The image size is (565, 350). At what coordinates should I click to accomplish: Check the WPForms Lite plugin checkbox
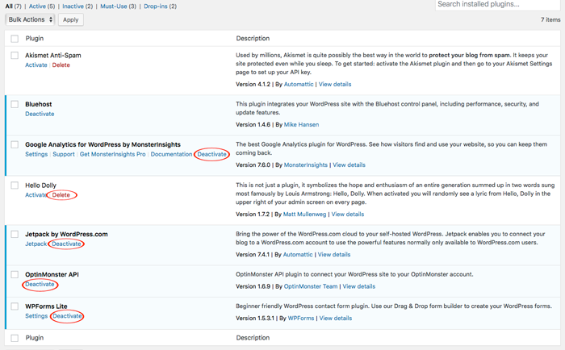click(15, 306)
